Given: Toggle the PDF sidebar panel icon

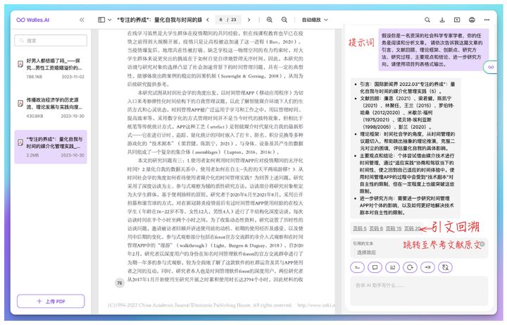Looking at the screenshot, I should [101, 20].
